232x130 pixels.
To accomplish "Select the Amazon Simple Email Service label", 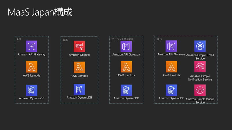I will click(200, 57).
